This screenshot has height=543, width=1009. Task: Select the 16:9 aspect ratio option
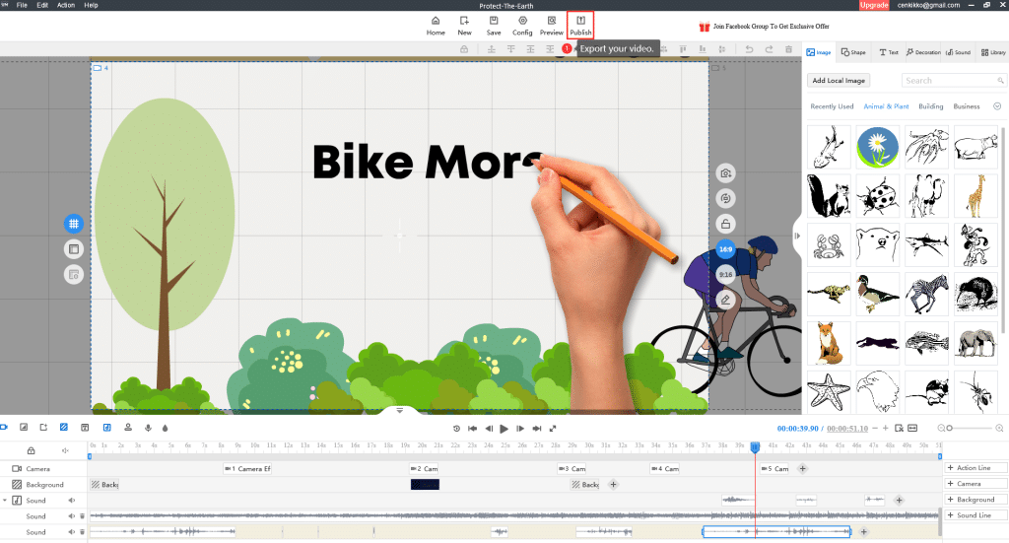pos(726,249)
